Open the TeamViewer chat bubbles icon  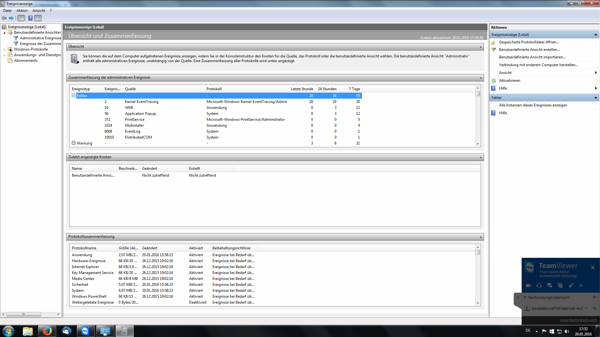tap(550, 286)
